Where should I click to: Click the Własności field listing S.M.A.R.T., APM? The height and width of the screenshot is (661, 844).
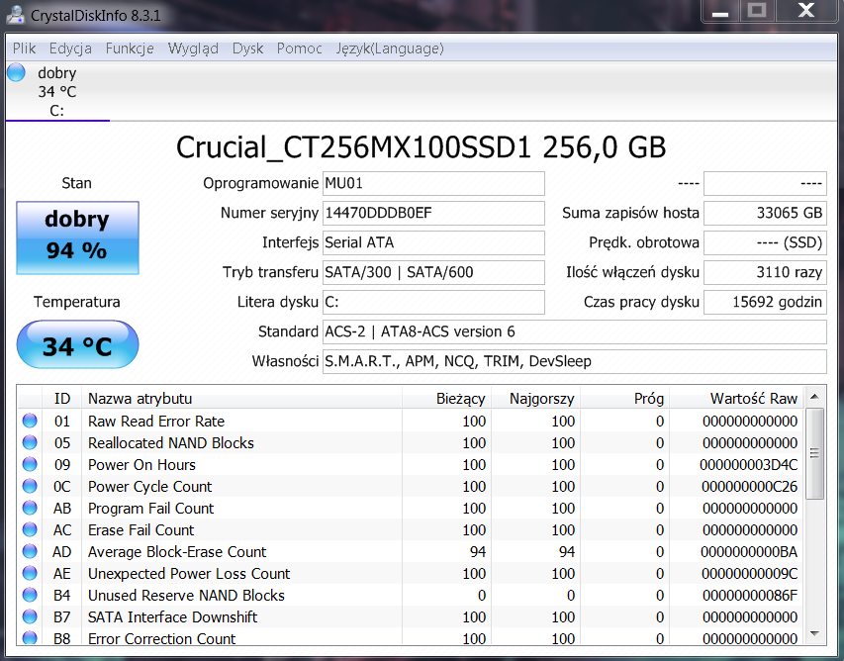tap(574, 361)
